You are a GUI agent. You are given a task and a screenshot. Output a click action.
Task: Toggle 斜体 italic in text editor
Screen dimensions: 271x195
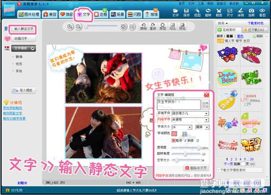pos(189,140)
